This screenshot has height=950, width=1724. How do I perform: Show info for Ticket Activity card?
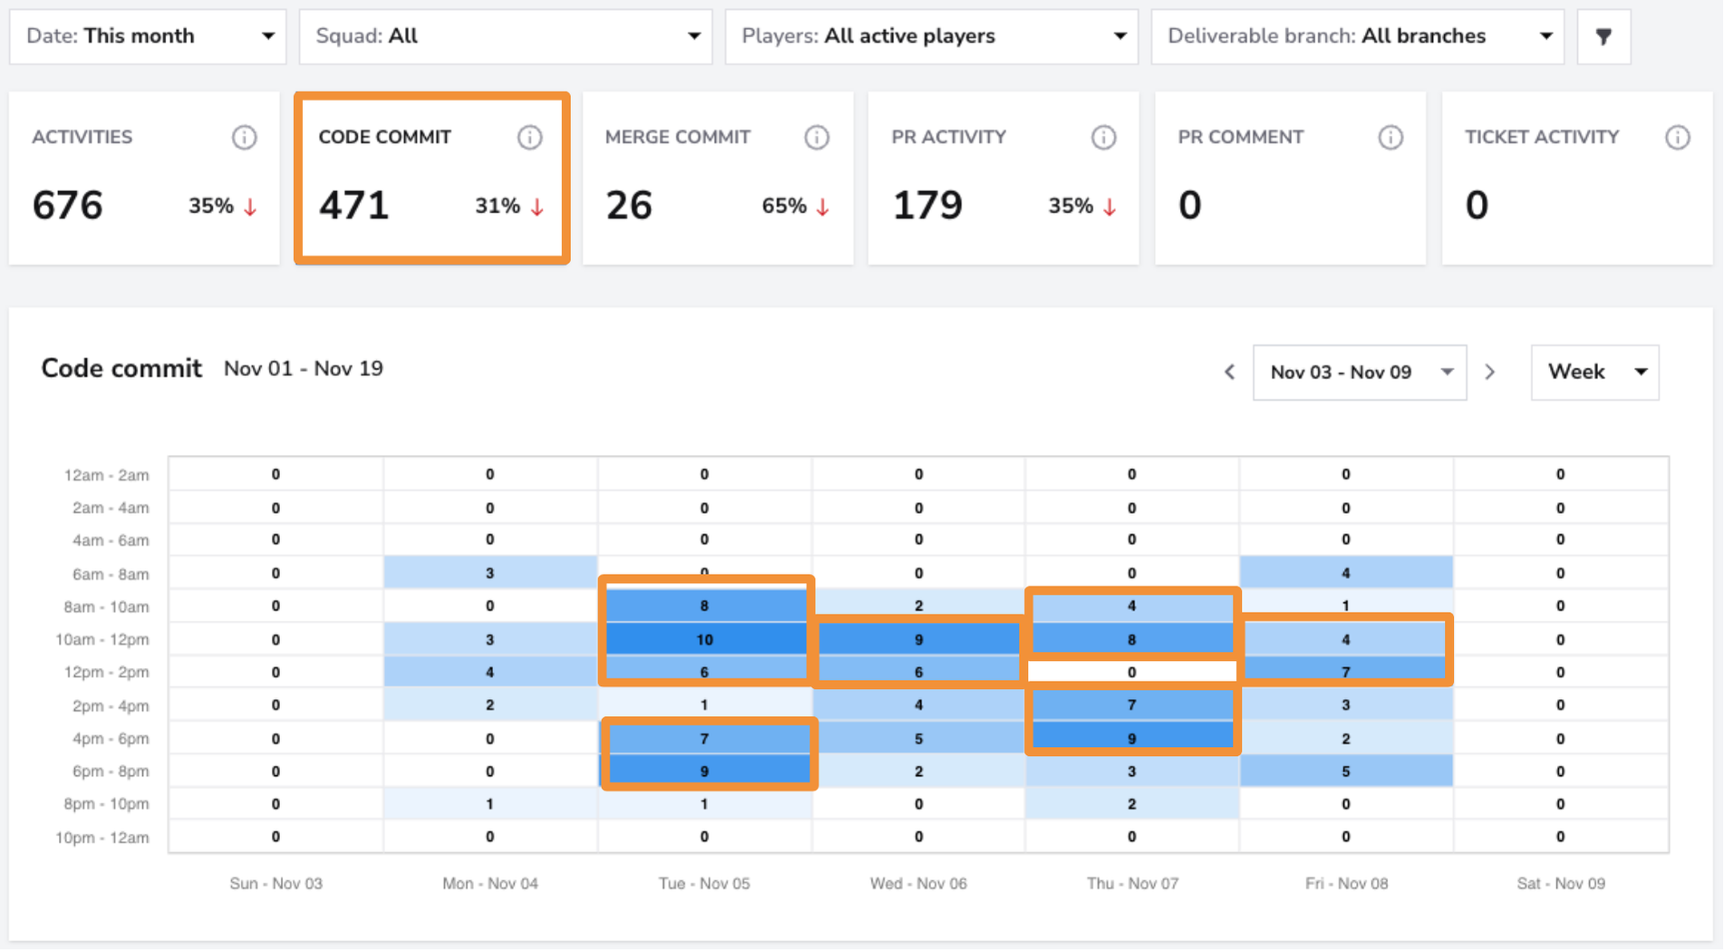pos(1678,138)
